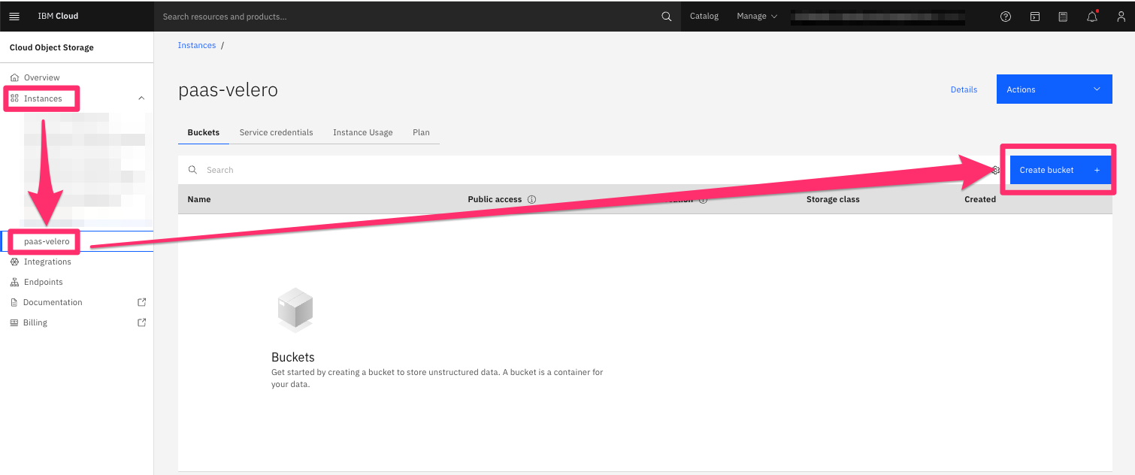Click the Created column header
The width and height of the screenshot is (1135, 475).
[980, 199]
